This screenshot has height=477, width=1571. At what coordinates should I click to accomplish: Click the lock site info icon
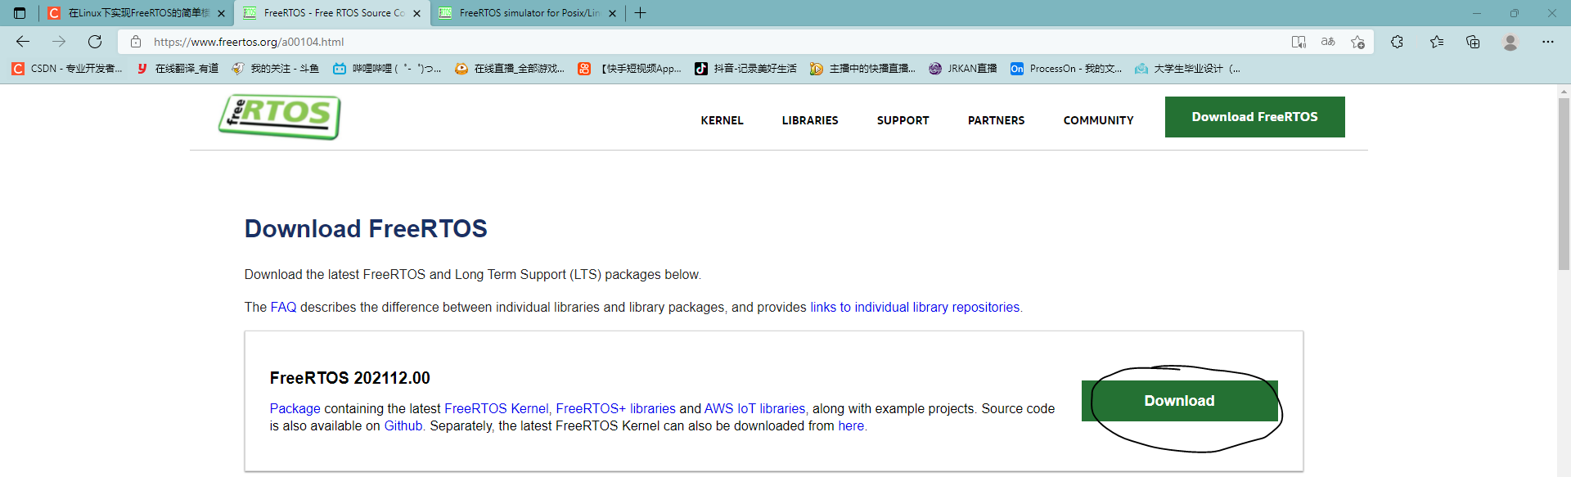tap(136, 42)
